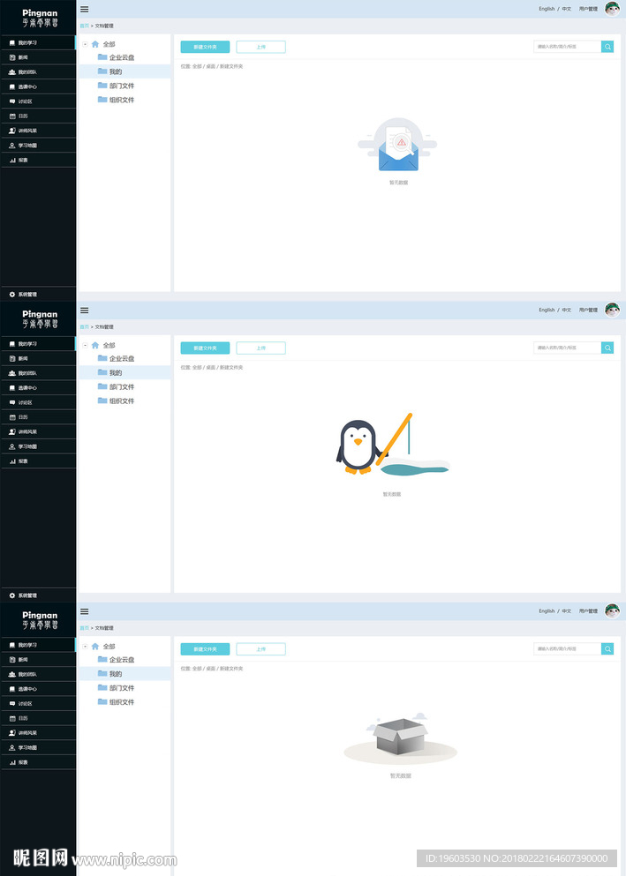Select 部门文件 folder on the envelope screen
Screen dimensions: 626x876
point(117,86)
